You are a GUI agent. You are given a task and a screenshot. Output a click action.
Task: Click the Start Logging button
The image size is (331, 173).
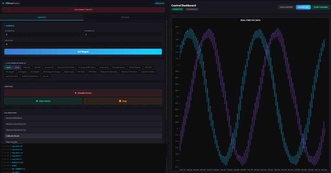(x=320, y=7)
